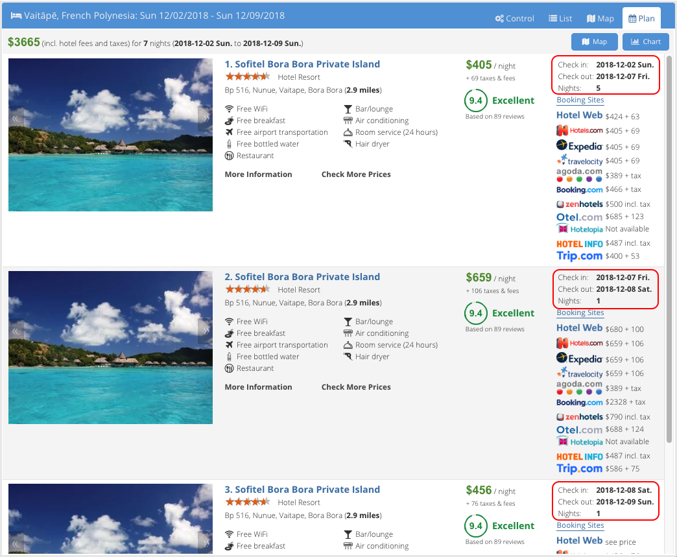677x557 pixels.
Task: Open More Information for the $405 listing
Action: click(x=258, y=174)
